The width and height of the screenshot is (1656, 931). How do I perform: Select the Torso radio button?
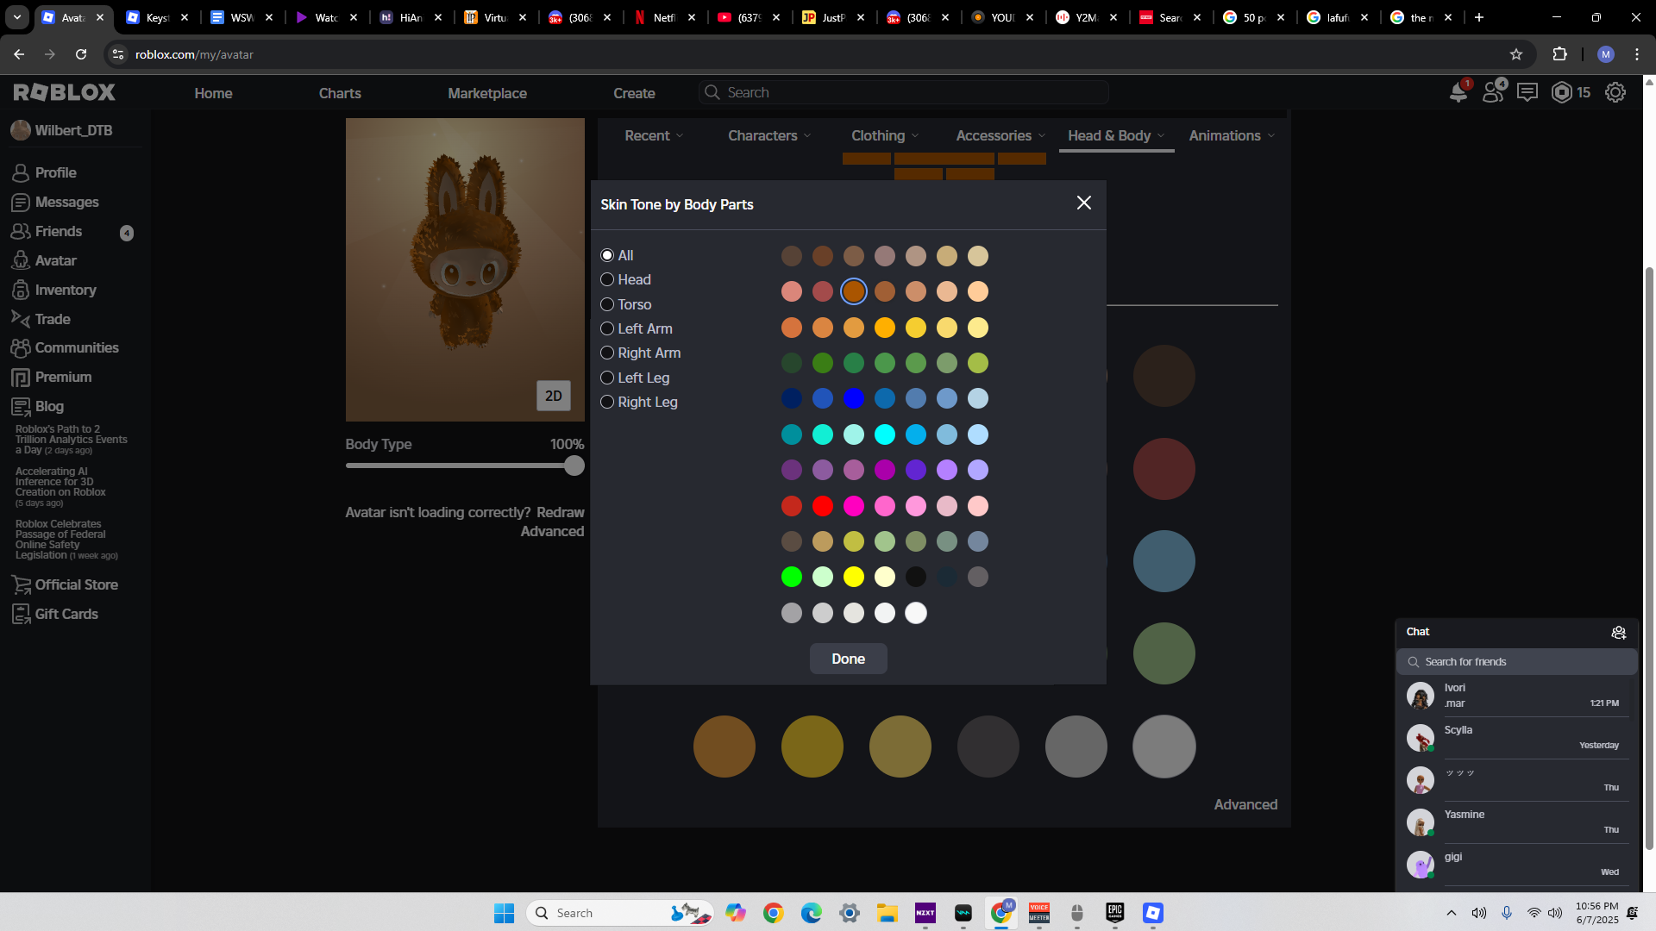pyautogui.click(x=607, y=305)
